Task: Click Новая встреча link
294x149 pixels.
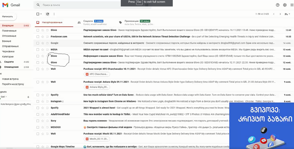Action: 10,79
